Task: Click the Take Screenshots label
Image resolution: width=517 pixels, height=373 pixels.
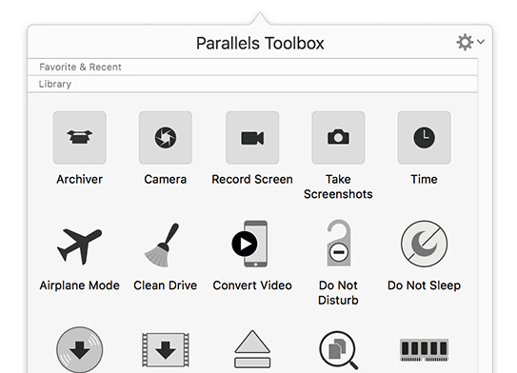Action: click(x=338, y=186)
